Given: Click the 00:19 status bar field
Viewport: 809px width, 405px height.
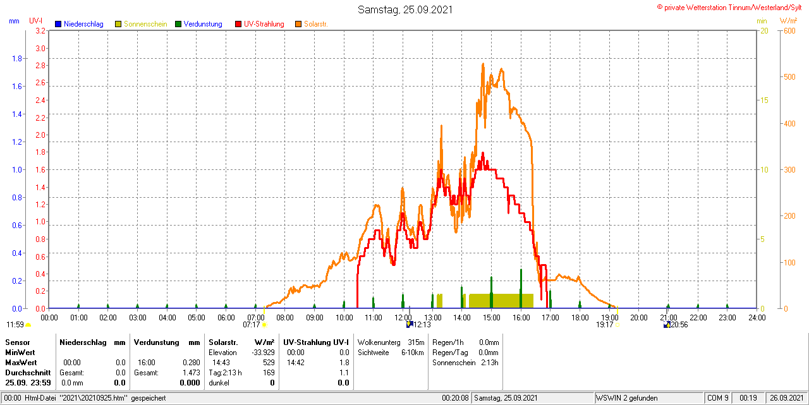Looking at the screenshot, I should [x=748, y=398].
